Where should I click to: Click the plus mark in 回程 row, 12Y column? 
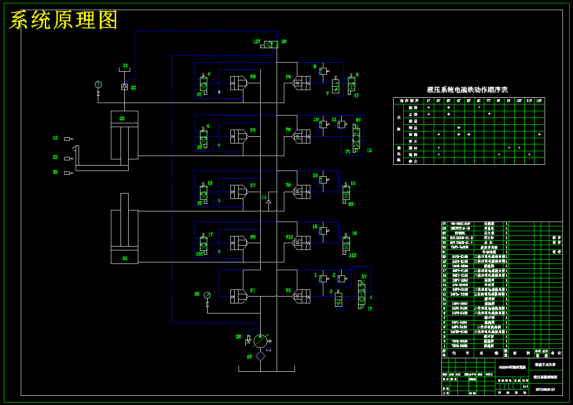[x=539, y=134]
